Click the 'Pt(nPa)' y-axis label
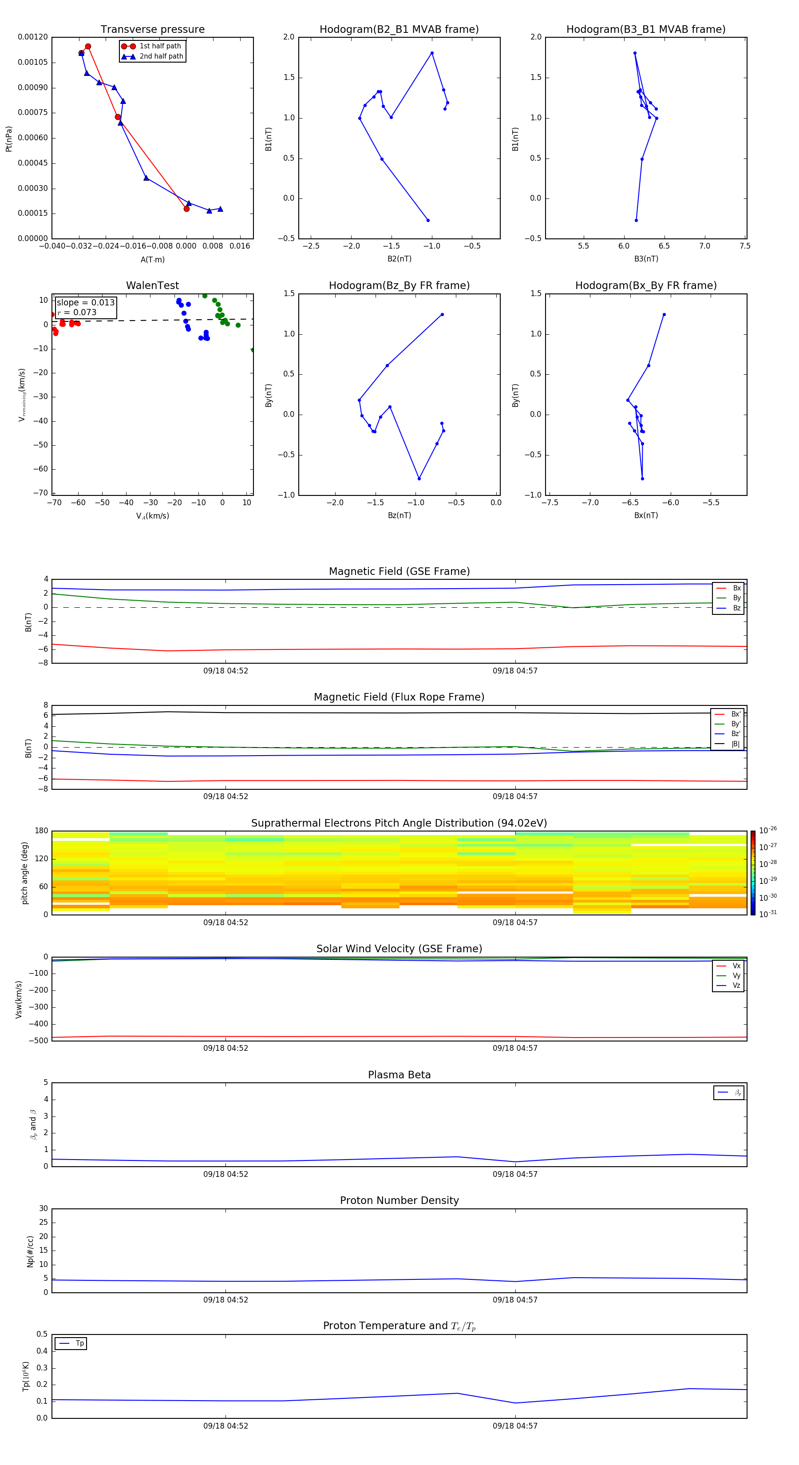 (x=8, y=139)
